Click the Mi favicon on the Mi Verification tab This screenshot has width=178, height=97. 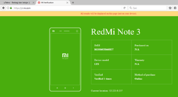click(x=39, y=3)
